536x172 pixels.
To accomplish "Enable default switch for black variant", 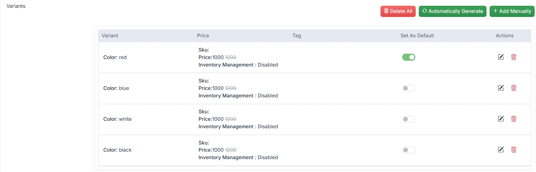I will point(409,150).
